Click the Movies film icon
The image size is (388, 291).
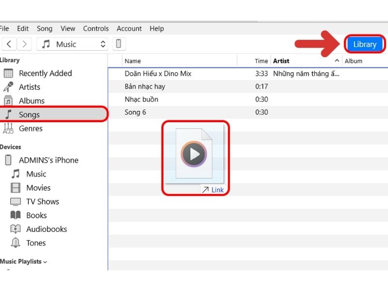click(x=16, y=188)
